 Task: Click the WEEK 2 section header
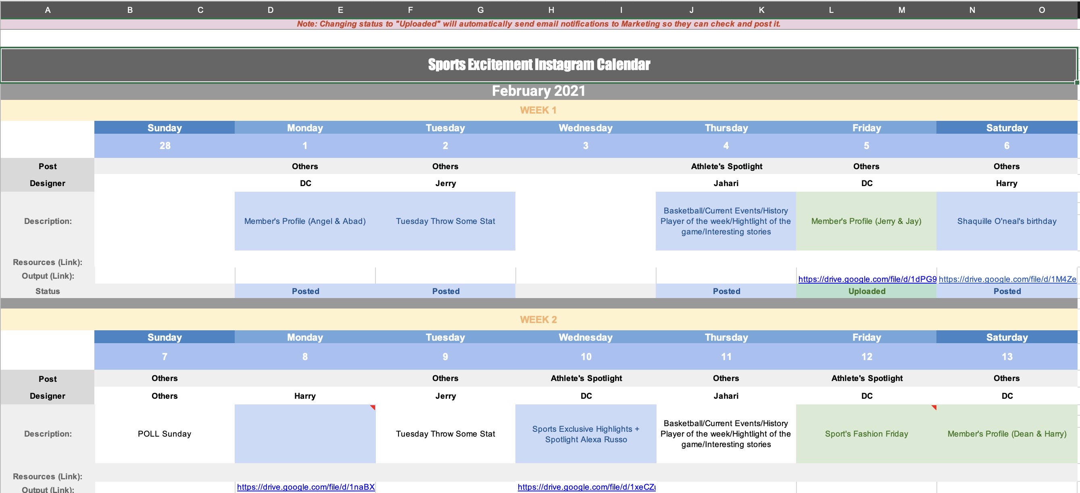[539, 319]
